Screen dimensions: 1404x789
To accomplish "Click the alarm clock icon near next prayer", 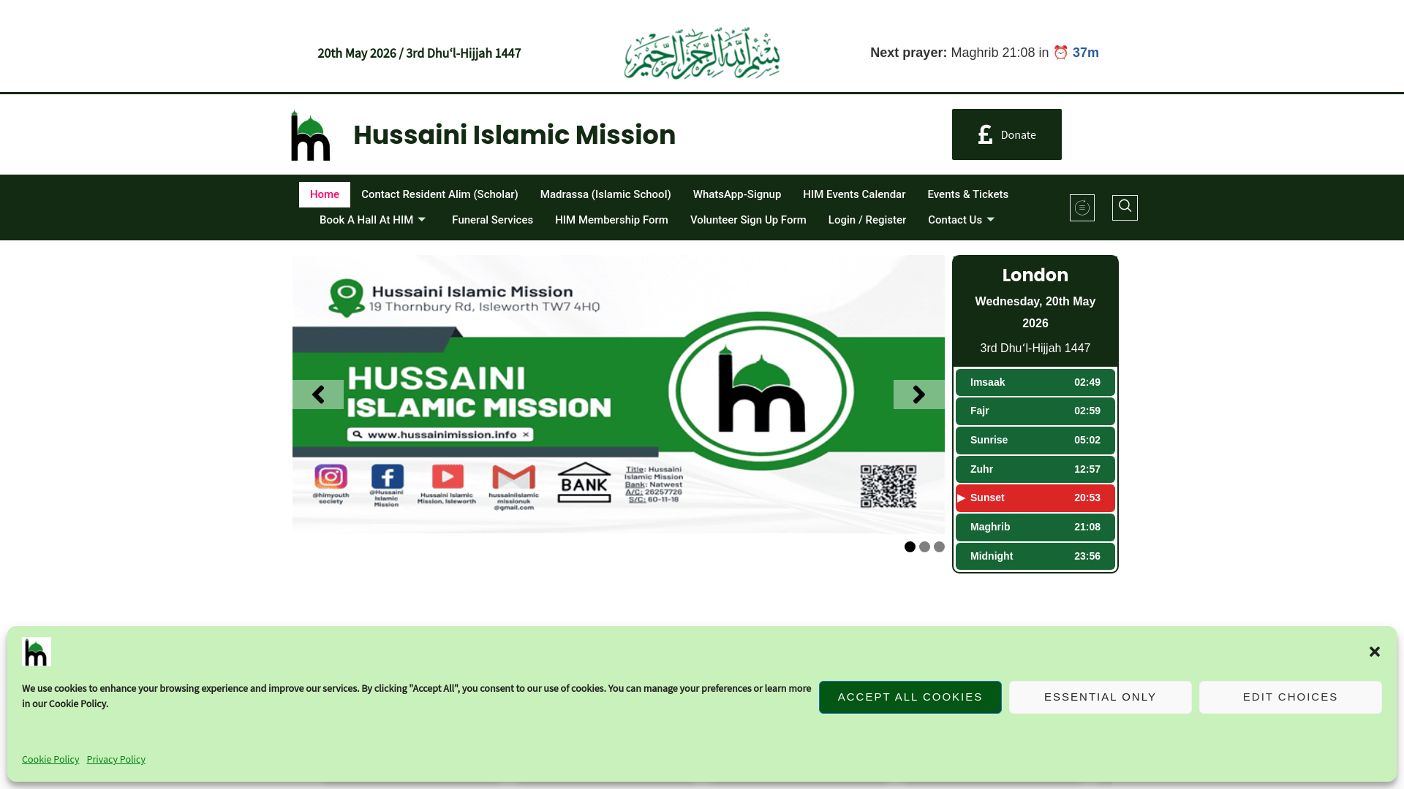I will pos(1061,53).
